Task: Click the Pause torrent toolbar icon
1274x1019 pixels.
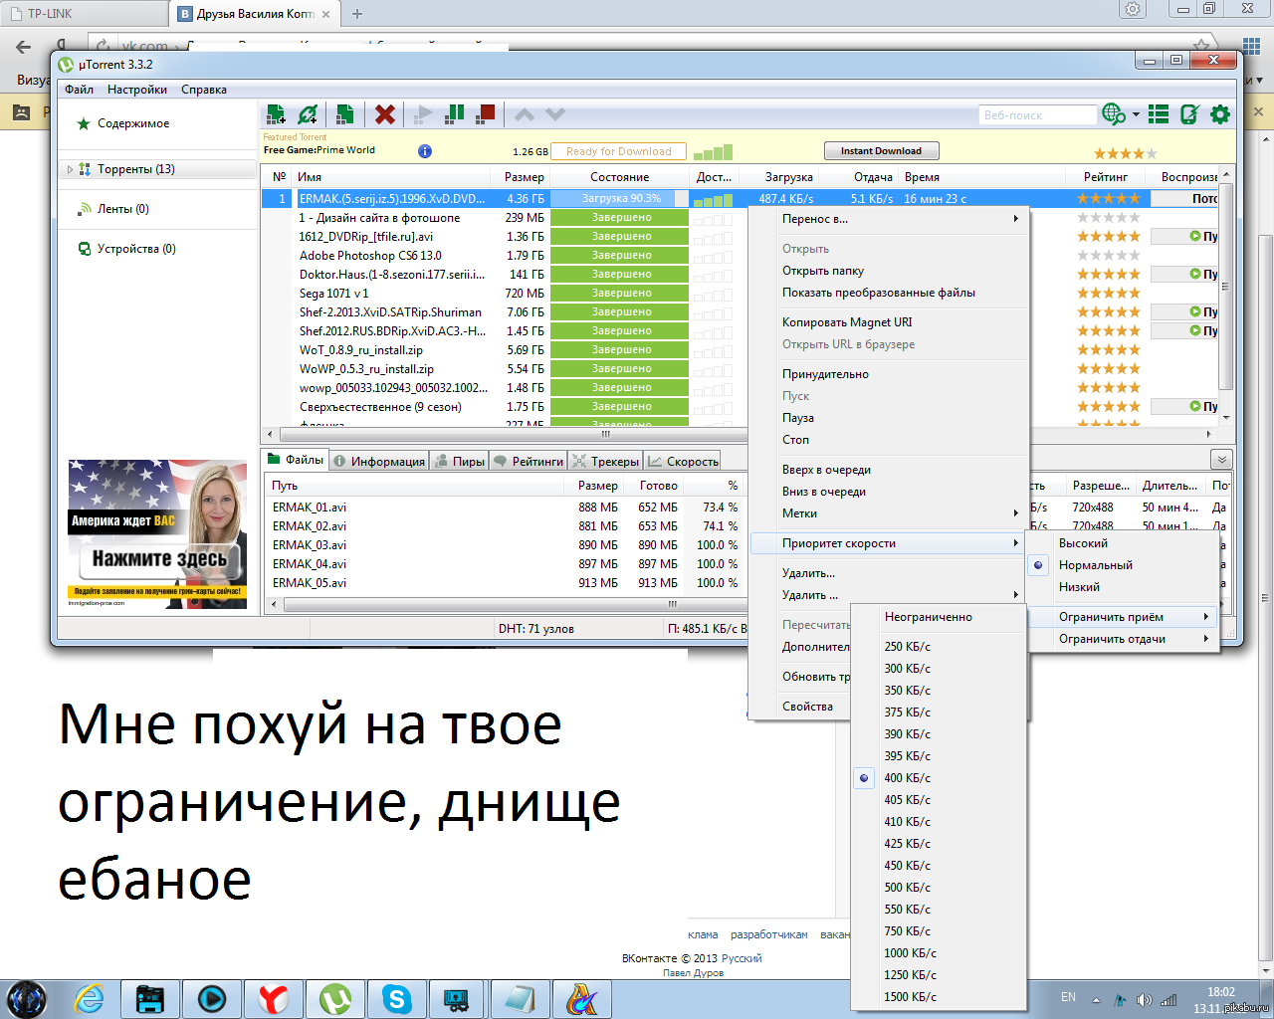Action: click(455, 114)
